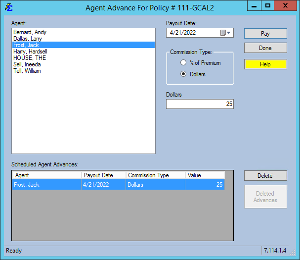Click the value 25 cell in grid

click(205, 185)
